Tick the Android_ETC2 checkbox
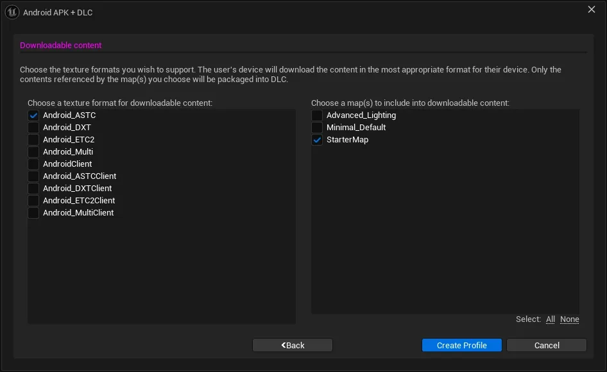 click(33, 140)
